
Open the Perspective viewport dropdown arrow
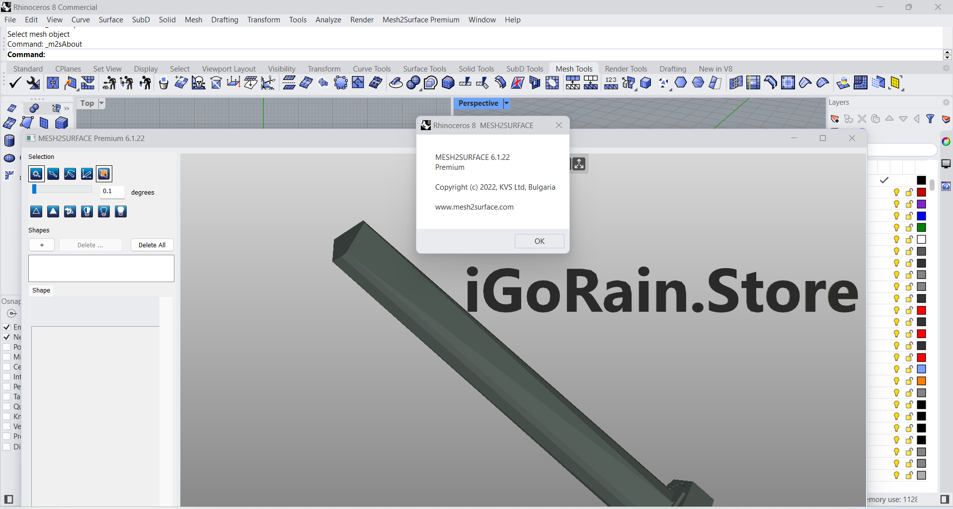506,103
